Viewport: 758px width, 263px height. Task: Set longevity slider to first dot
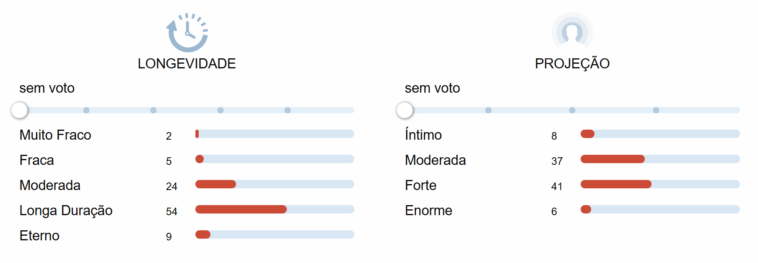coord(86,110)
